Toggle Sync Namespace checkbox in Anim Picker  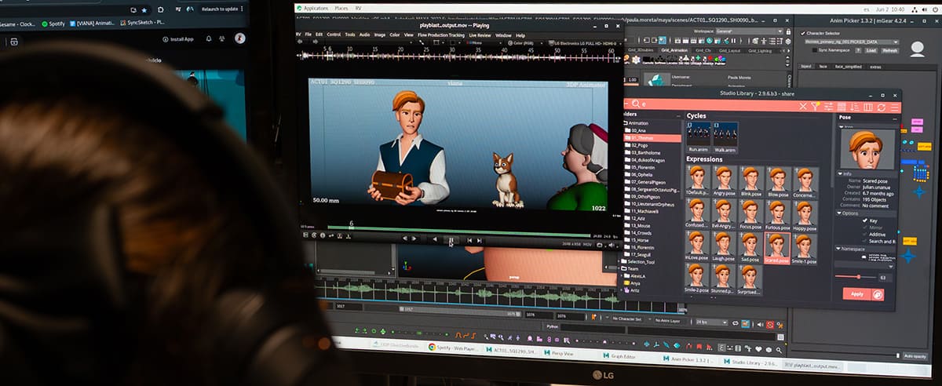click(815, 50)
